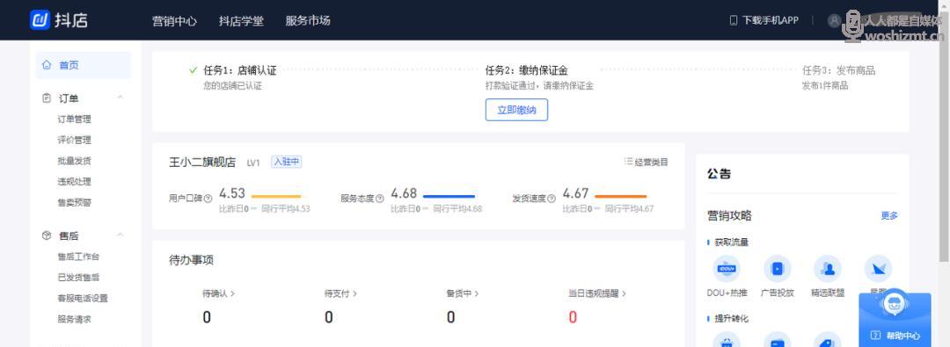Select 违规处理 in sidebar
950x347 pixels.
75,182
